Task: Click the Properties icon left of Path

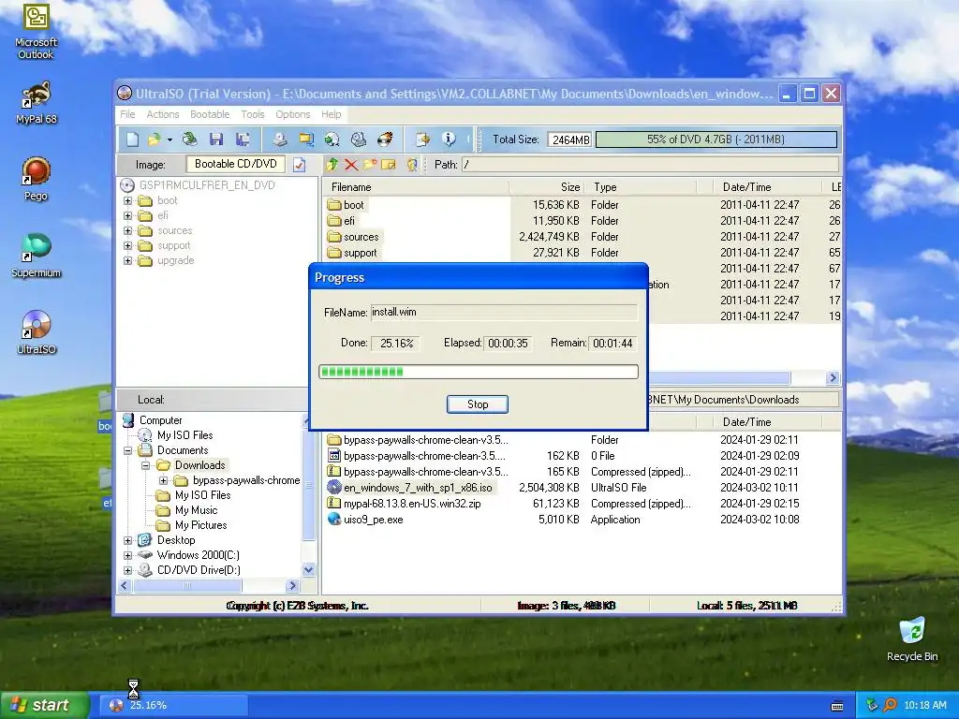Action: (412, 164)
